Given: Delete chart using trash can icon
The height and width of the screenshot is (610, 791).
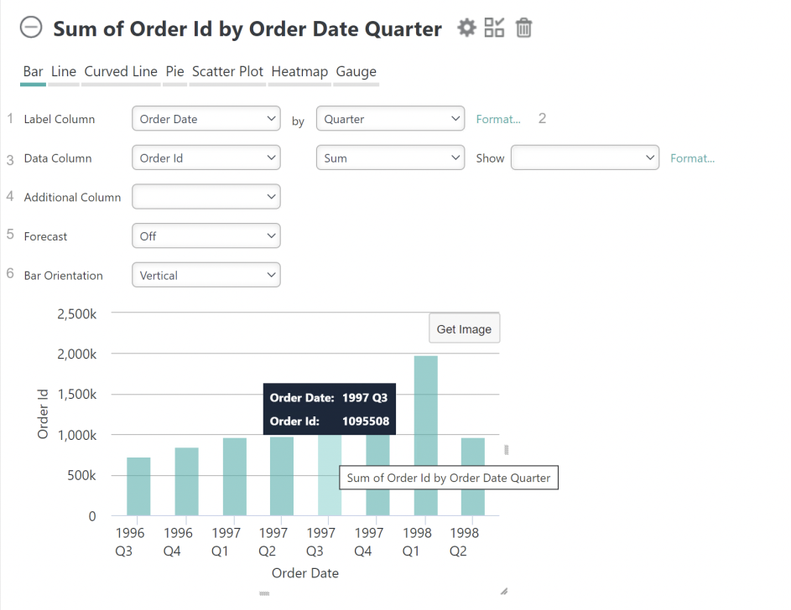Looking at the screenshot, I should pos(523,28).
